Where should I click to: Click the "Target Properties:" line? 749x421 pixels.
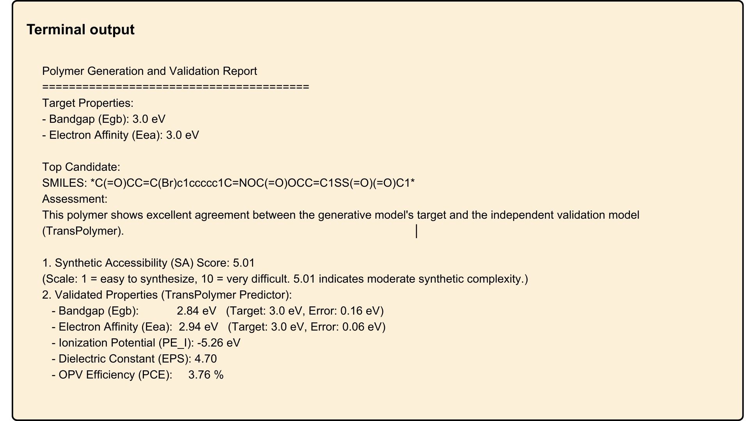pos(88,103)
